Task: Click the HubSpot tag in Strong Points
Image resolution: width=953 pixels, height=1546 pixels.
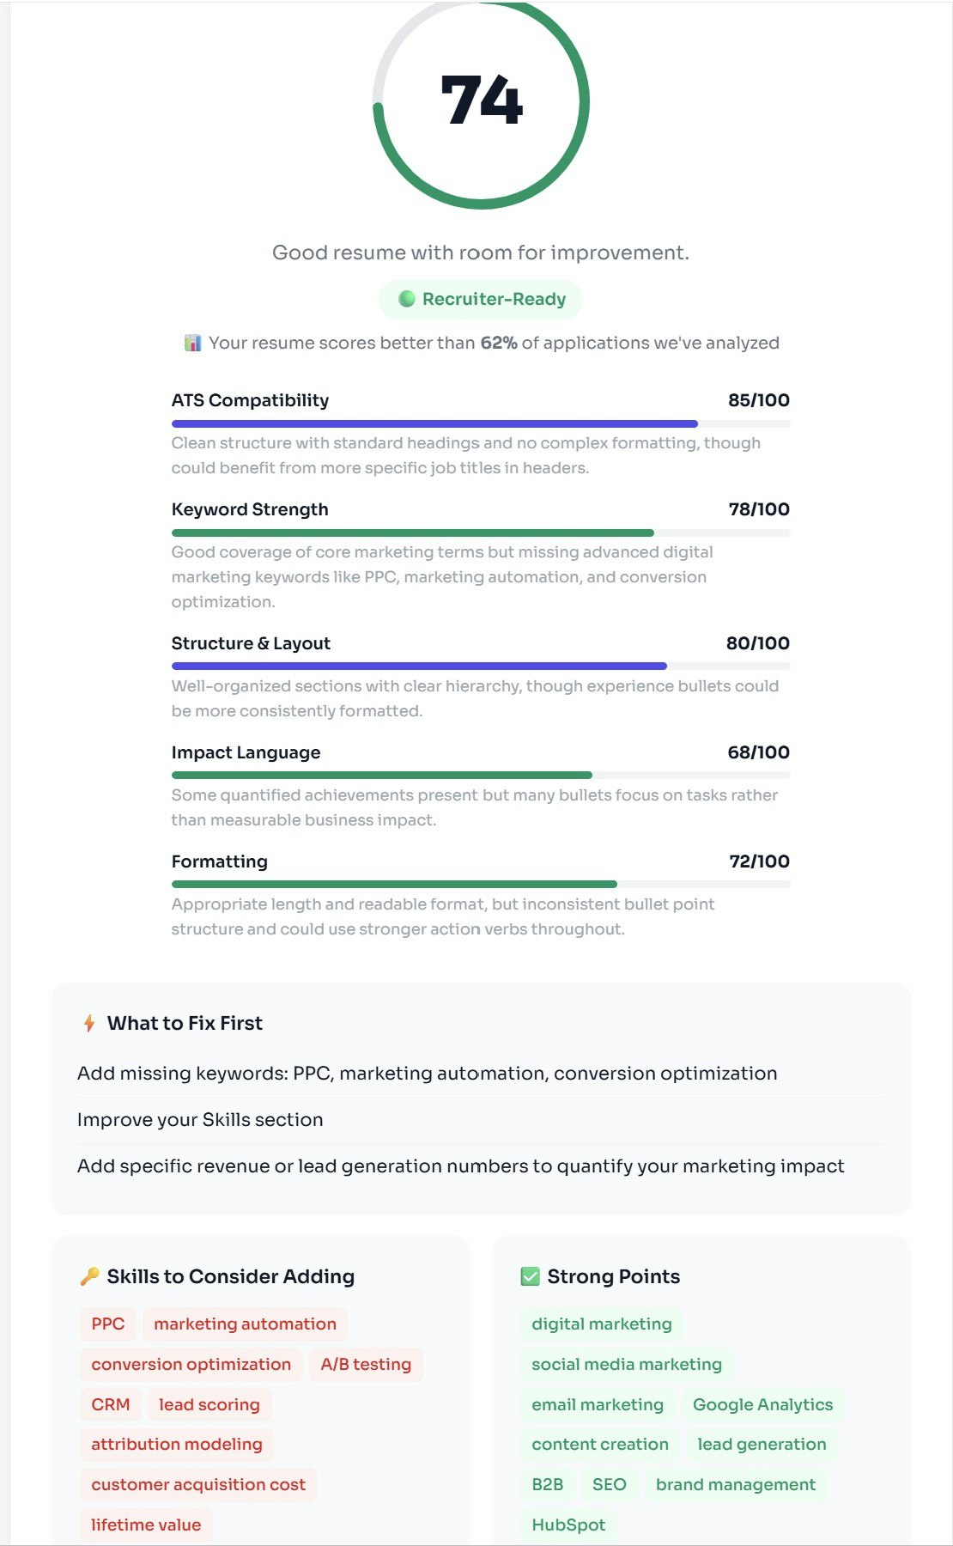Action: click(568, 1525)
